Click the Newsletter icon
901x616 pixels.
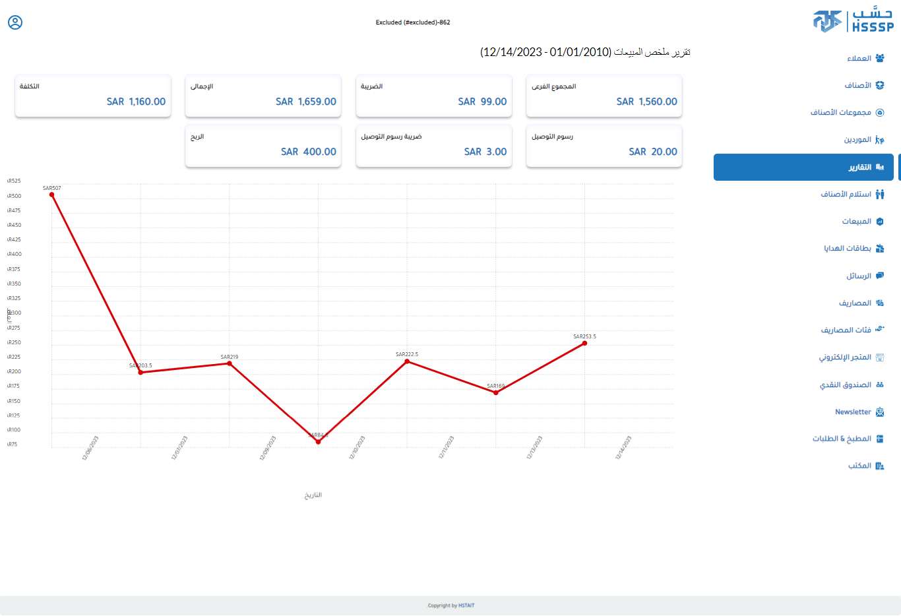879,412
